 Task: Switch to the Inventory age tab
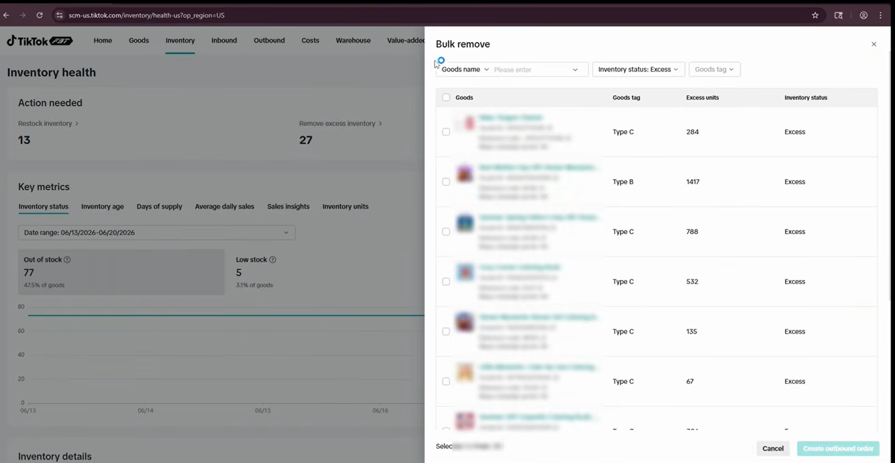102,207
